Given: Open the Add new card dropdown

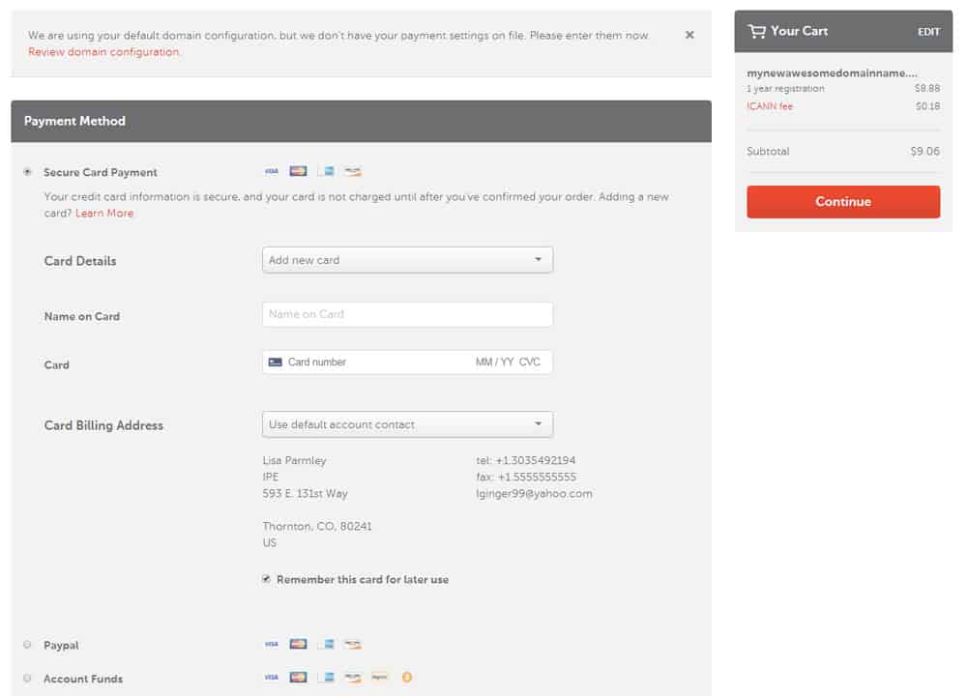Looking at the screenshot, I should (408, 260).
